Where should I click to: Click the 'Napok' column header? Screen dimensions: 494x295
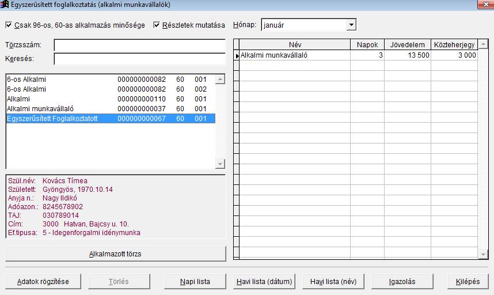point(367,45)
